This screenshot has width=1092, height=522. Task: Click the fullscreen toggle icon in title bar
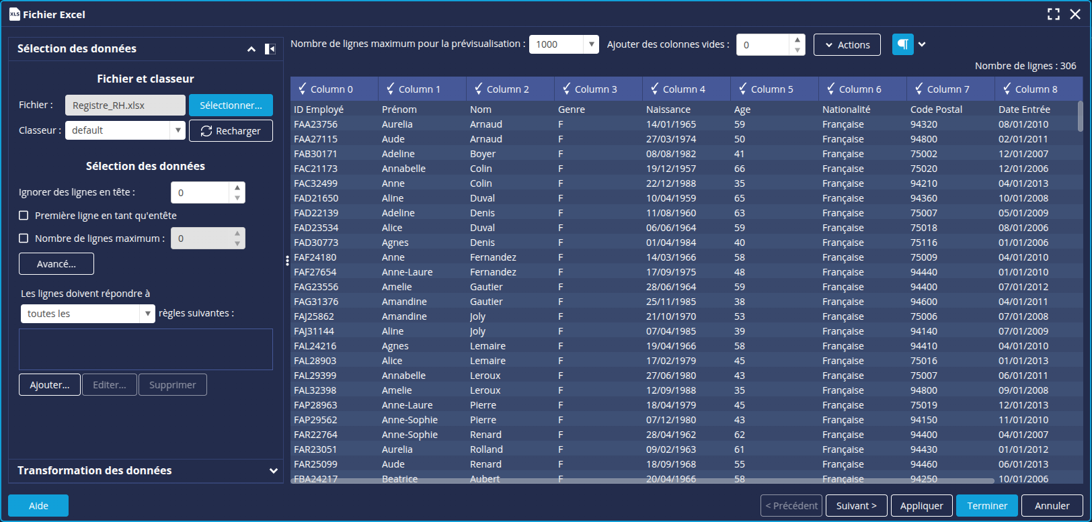coord(1054,14)
